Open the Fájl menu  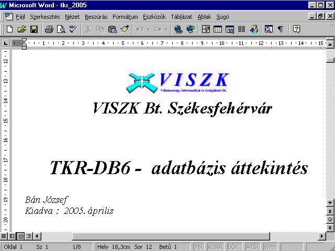[x=20, y=17]
